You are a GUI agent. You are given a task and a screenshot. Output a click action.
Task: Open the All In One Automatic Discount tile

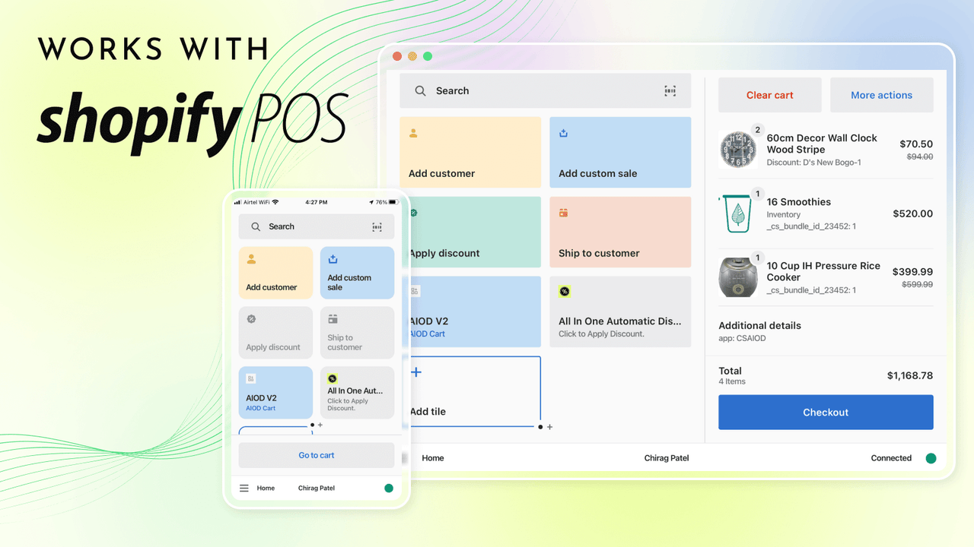620,311
